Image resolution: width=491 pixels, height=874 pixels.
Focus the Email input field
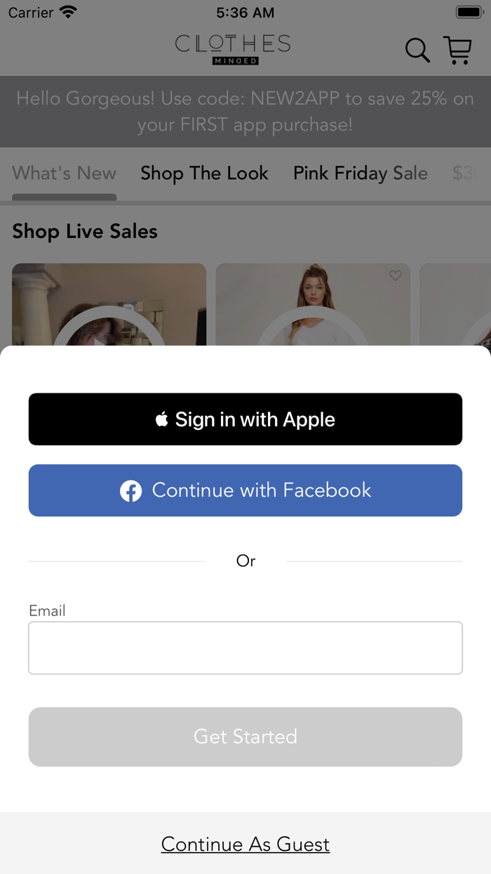(245, 648)
